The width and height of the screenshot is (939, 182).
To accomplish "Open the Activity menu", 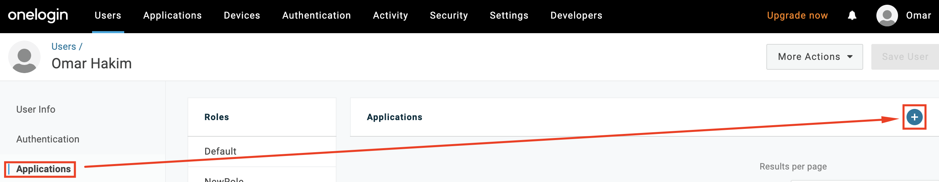I will coord(390,15).
